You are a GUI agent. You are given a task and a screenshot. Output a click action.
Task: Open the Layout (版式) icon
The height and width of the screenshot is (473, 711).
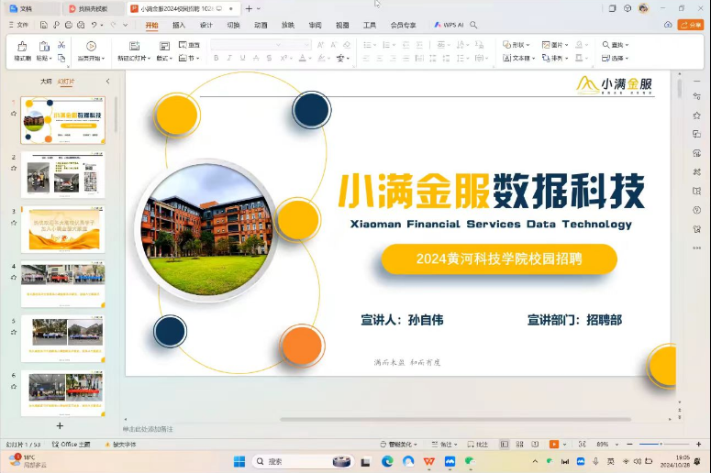164,46
